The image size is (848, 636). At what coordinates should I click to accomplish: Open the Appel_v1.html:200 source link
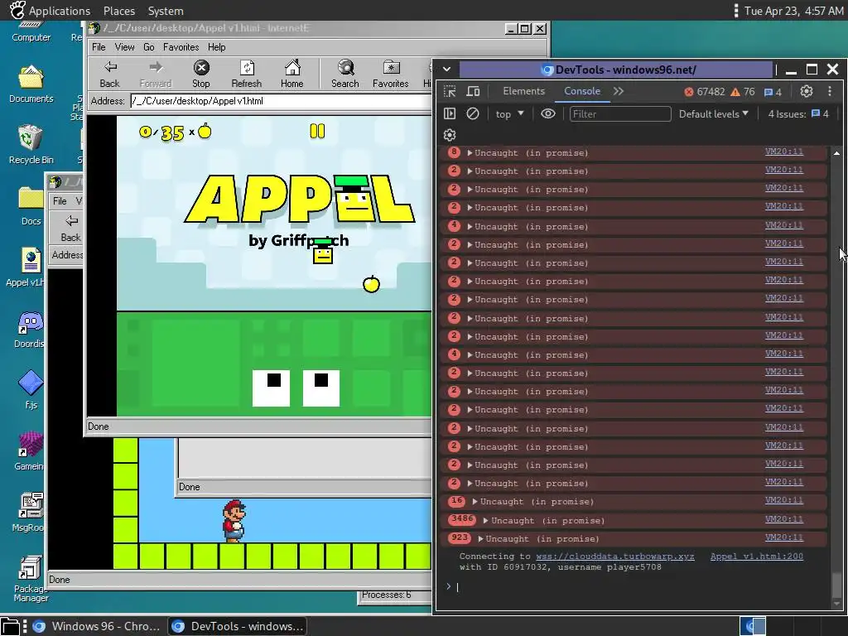(757, 556)
